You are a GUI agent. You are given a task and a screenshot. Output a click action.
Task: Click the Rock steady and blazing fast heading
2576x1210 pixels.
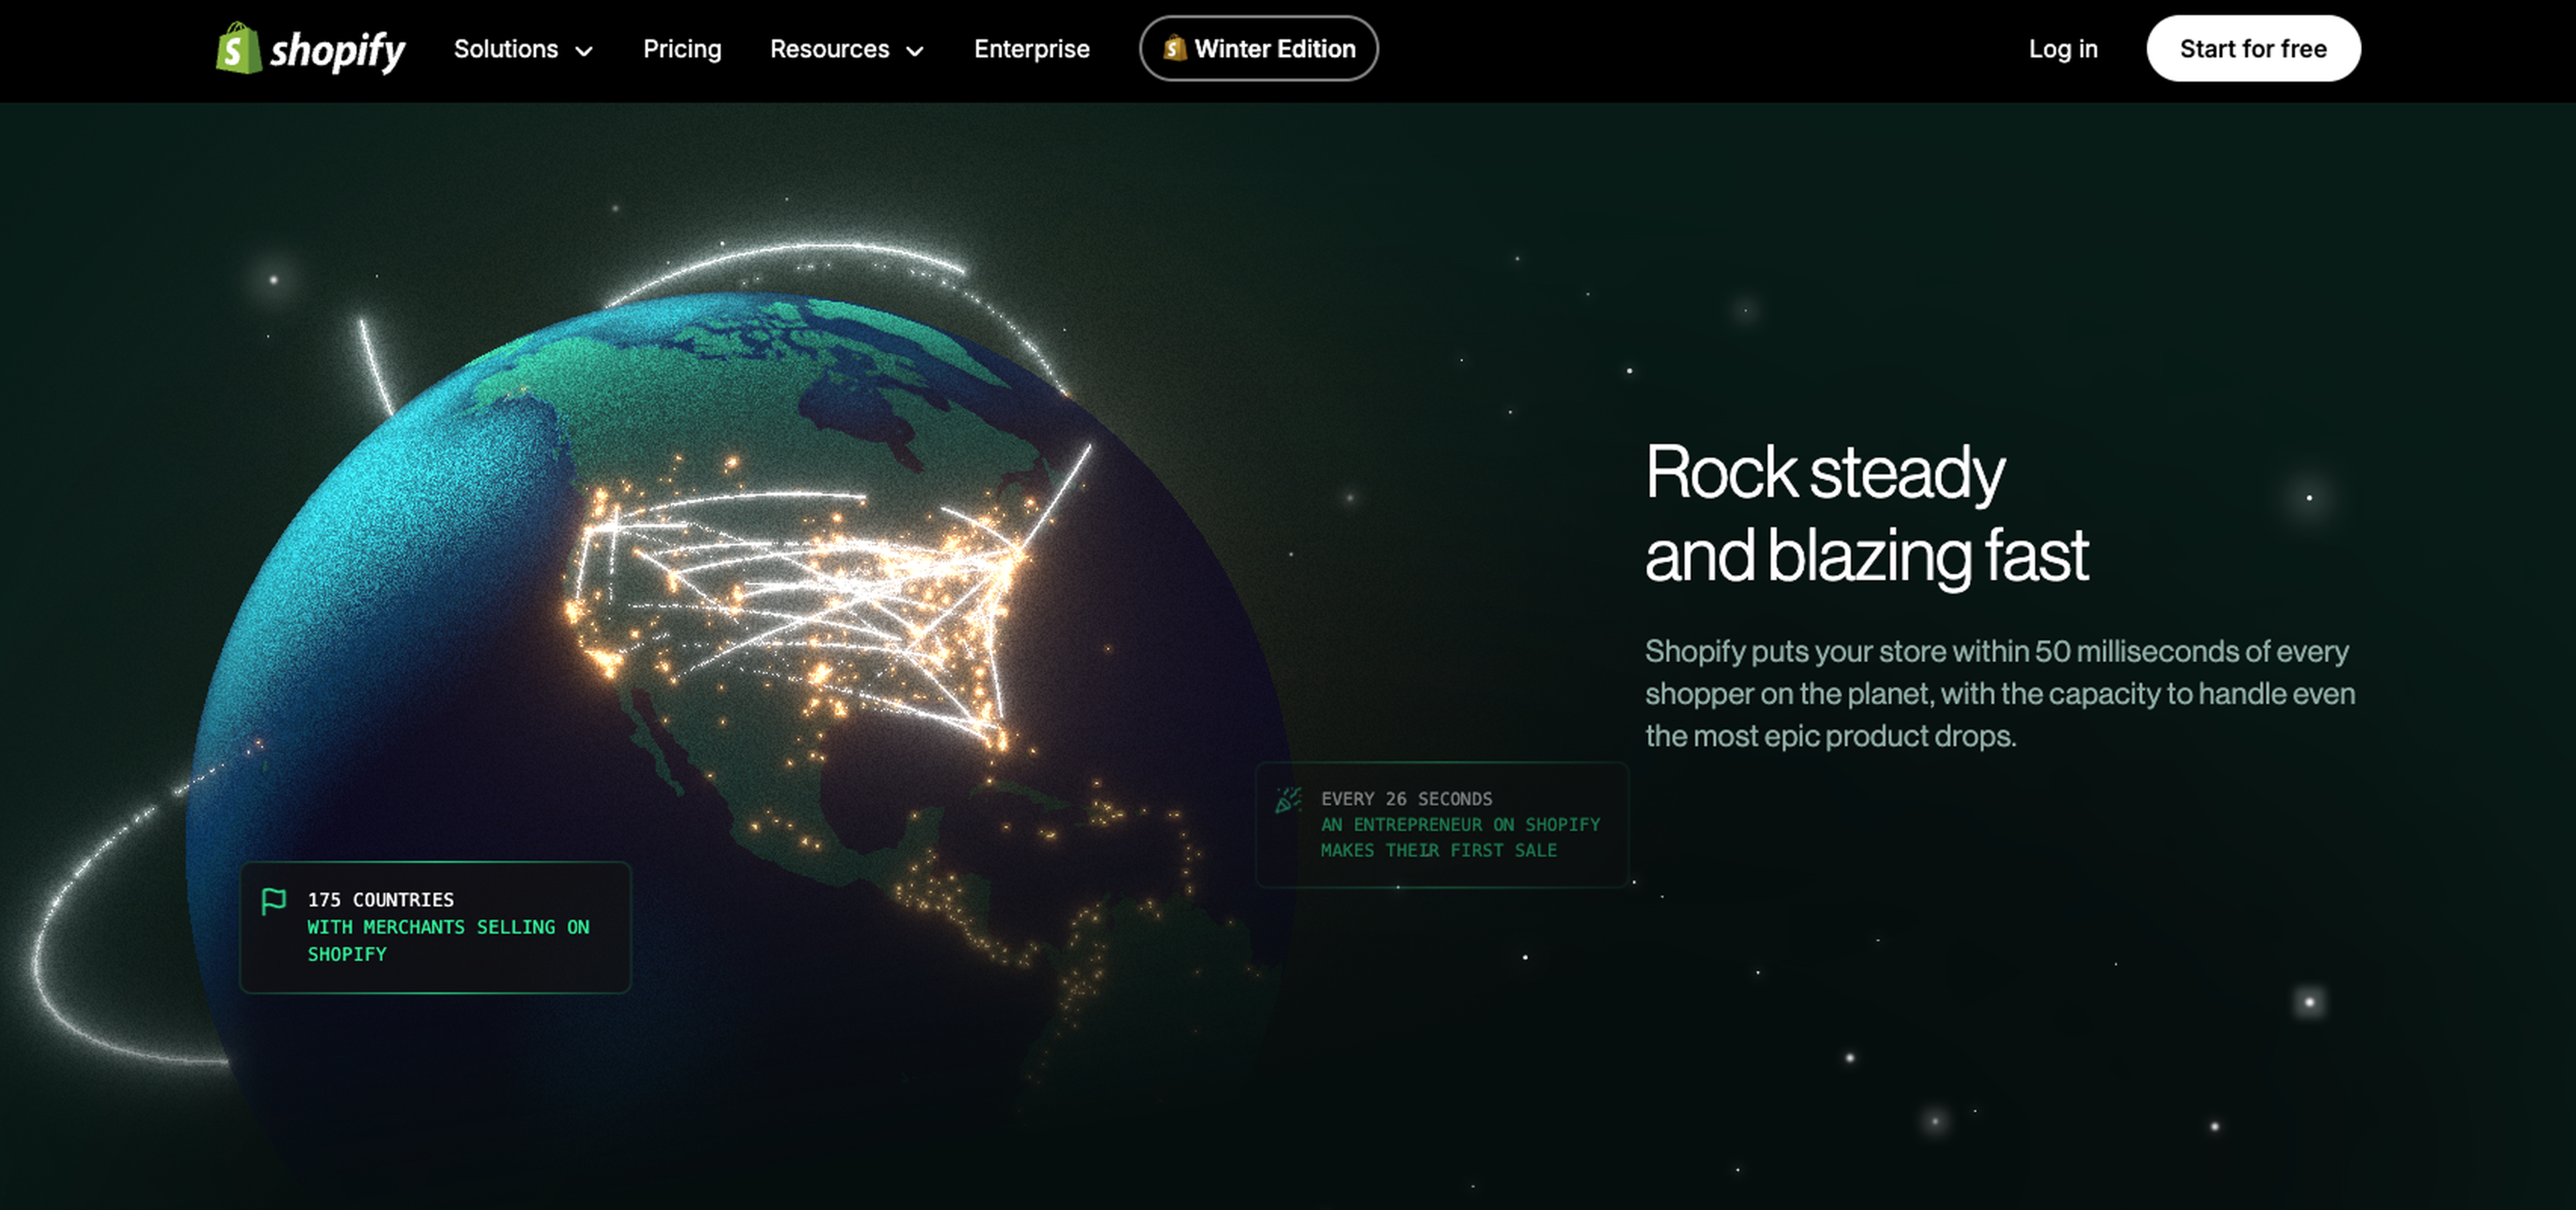tap(1866, 513)
